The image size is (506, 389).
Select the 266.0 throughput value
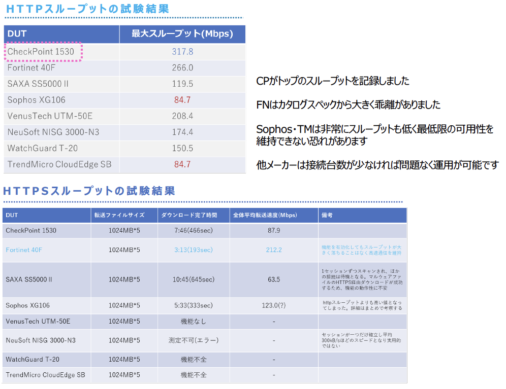point(182,68)
